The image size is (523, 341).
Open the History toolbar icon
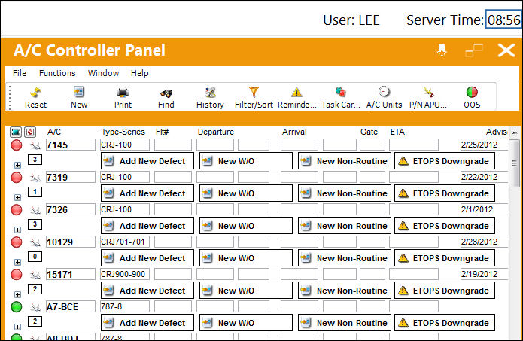click(210, 93)
